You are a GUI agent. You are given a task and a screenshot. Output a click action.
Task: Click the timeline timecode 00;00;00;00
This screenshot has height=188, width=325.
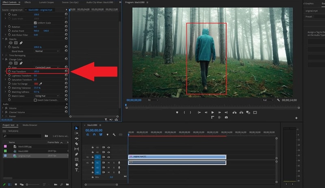pos(94,130)
